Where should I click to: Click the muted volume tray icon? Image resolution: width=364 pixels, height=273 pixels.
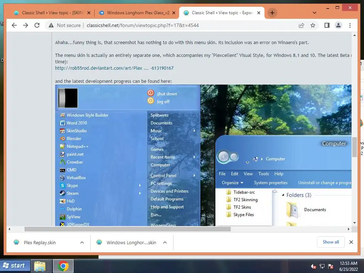pos(314,266)
